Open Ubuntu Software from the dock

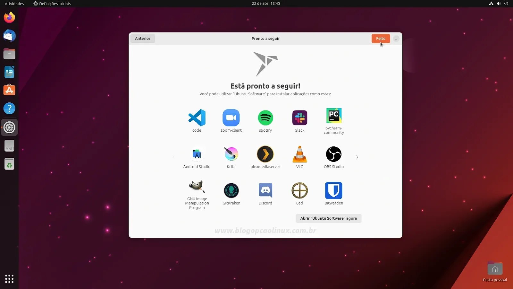9,90
